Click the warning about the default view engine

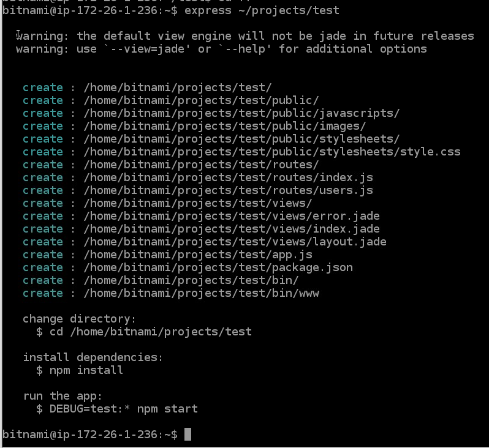(x=245, y=36)
